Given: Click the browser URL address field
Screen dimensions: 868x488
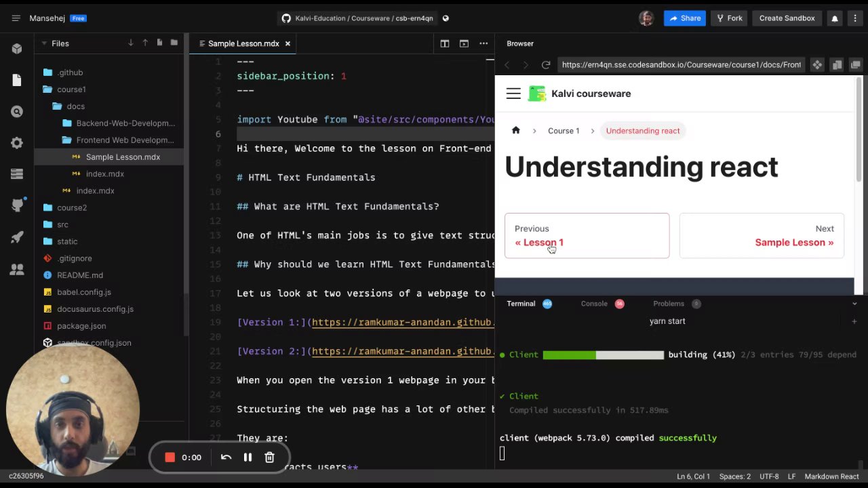Looking at the screenshot, I should [681, 65].
